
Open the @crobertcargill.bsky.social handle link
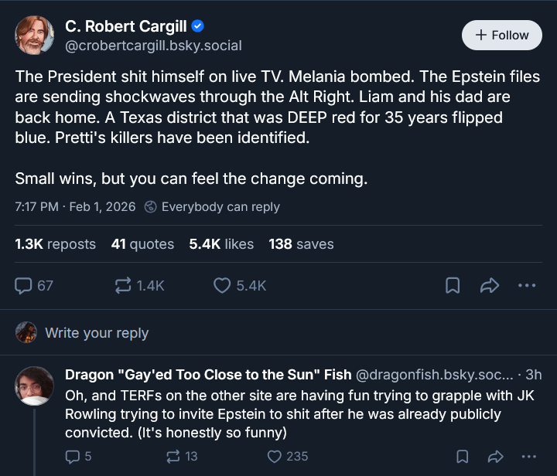tap(153, 46)
